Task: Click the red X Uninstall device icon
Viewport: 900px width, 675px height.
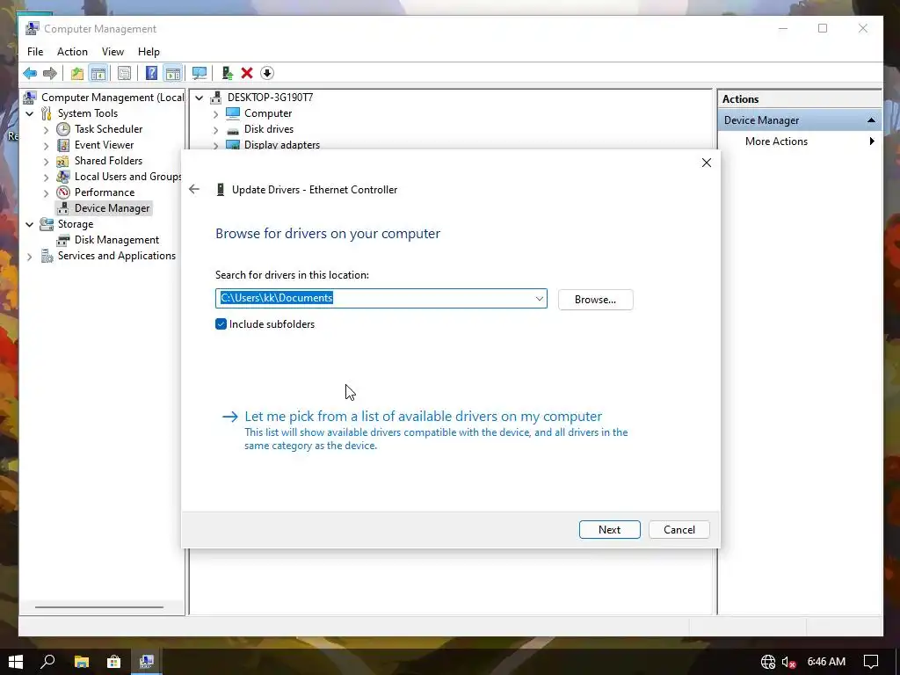Action: pyautogui.click(x=247, y=74)
